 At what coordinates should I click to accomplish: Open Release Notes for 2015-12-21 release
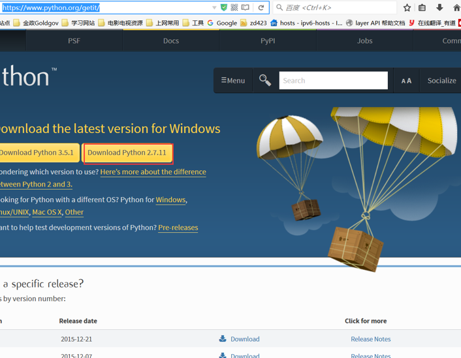[x=371, y=339]
